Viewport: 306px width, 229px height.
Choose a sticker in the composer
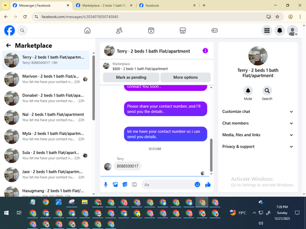pyautogui.click(x=125, y=184)
